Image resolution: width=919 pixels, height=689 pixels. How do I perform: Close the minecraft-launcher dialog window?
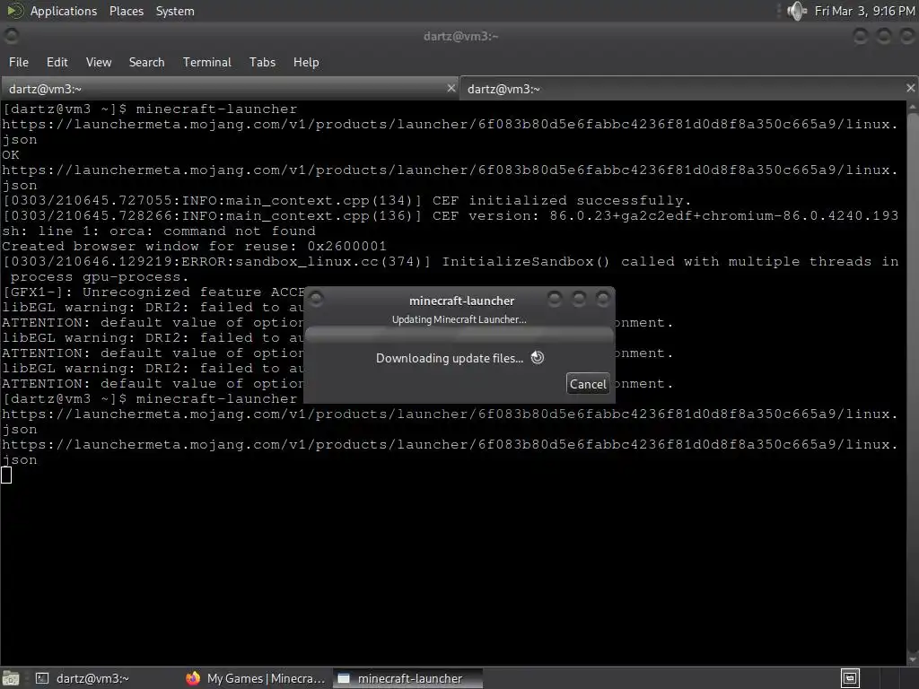coord(602,300)
